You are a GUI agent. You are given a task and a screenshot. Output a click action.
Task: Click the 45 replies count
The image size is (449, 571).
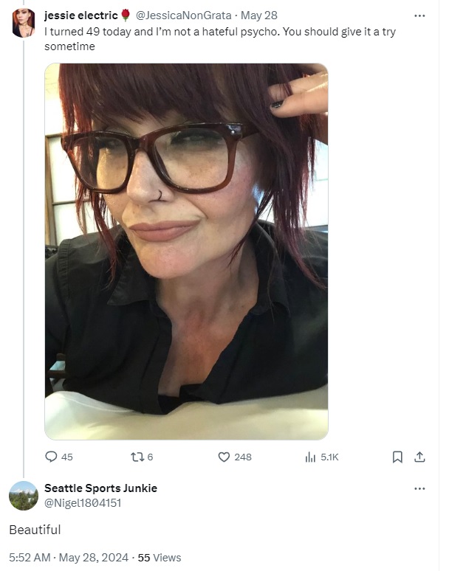point(66,457)
